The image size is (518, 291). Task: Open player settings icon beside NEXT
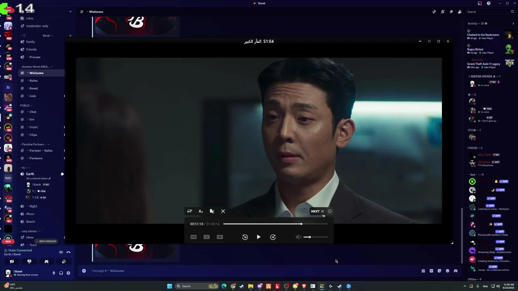tap(330, 211)
